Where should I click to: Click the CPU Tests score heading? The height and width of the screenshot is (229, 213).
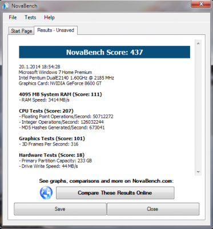tap(46, 111)
